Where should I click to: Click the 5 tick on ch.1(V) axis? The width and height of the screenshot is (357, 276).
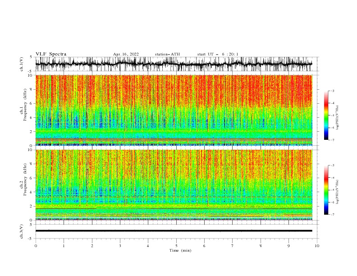[x=32, y=57]
